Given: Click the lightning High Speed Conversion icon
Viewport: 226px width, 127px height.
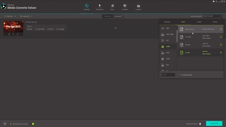Looking at the screenshot, I should pyautogui.click(x=11, y=124).
